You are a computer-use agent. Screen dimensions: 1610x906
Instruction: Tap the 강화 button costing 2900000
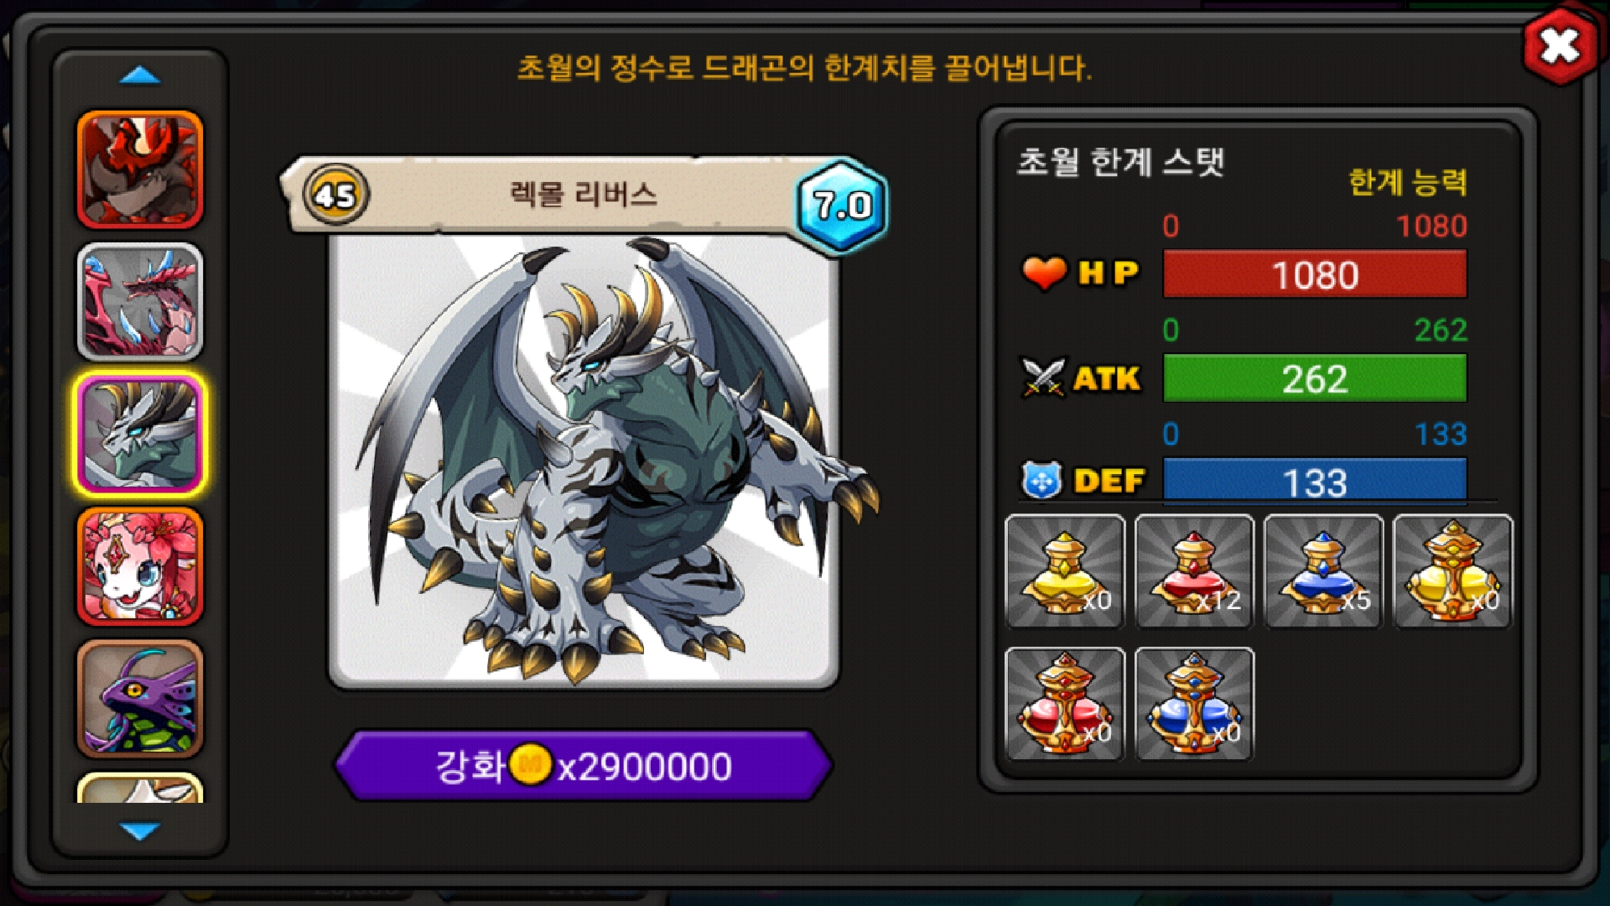[584, 765]
